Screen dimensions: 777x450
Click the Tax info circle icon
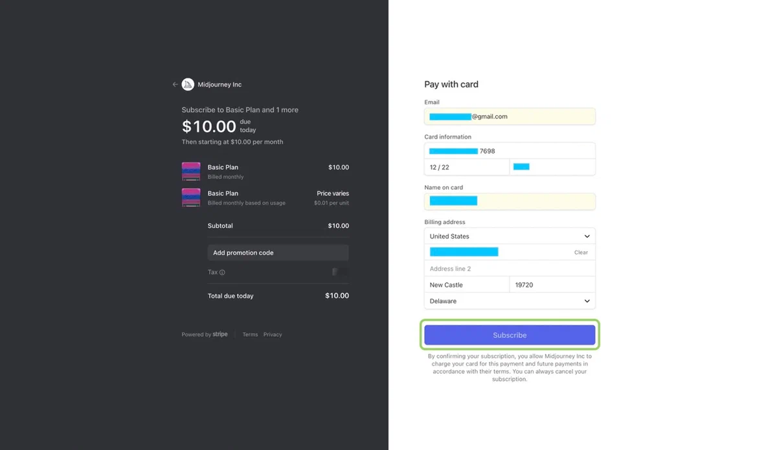click(x=223, y=272)
